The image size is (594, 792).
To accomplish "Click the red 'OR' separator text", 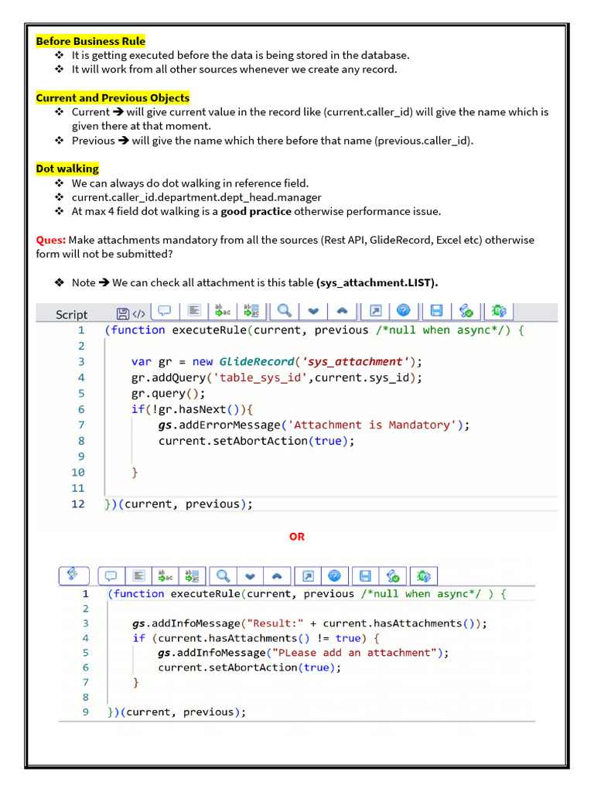I will click(x=297, y=537).
